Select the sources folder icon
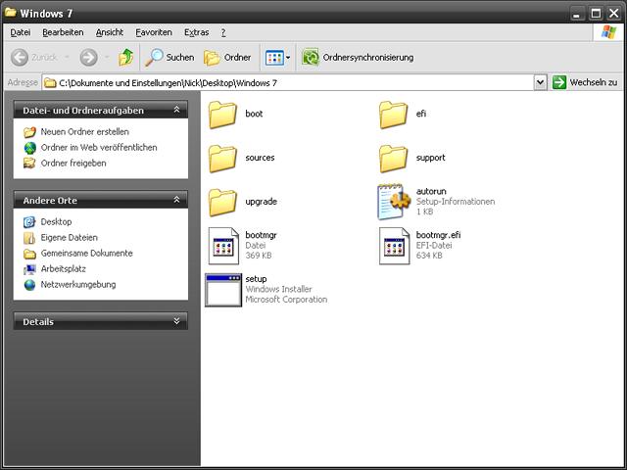Image resolution: width=627 pixels, height=470 pixels. point(222,159)
